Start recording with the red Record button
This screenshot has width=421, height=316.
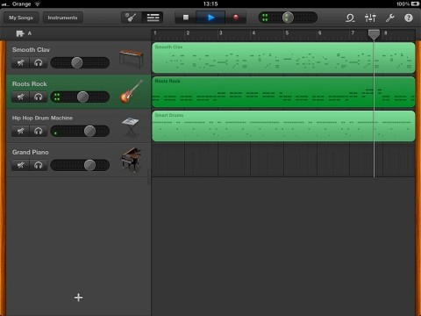[x=236, y=18]
